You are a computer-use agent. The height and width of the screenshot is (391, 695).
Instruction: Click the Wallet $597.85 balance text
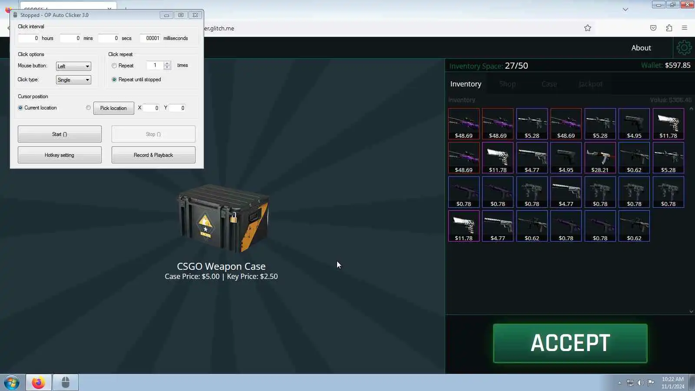point(665,65)
